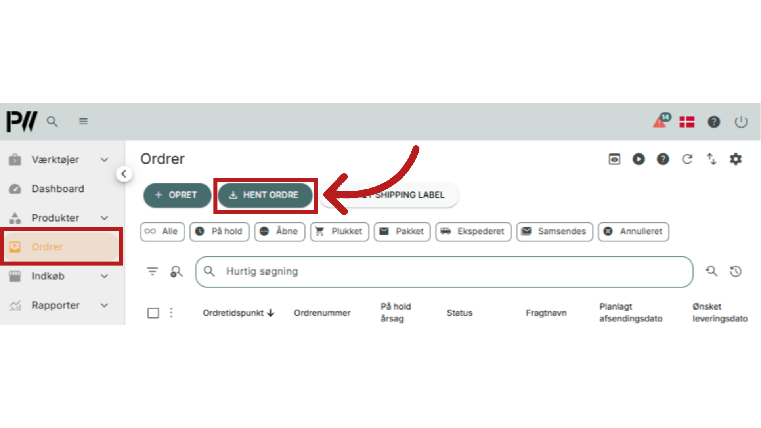Click the HENT ORDRE button
Image resolution: width=761 pixels, height=428 pixels.
pos(265,195)
